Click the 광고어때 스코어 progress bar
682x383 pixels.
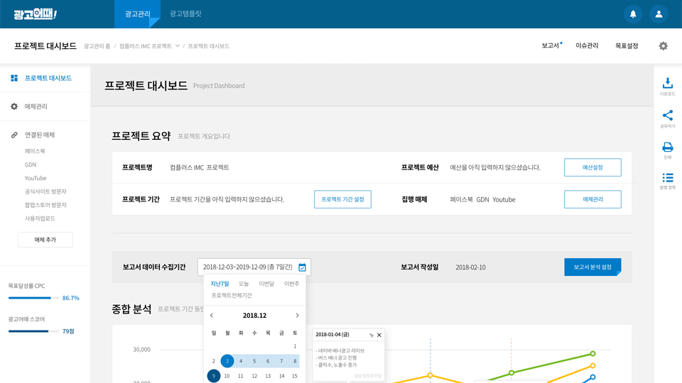click(x=33, y=331)
